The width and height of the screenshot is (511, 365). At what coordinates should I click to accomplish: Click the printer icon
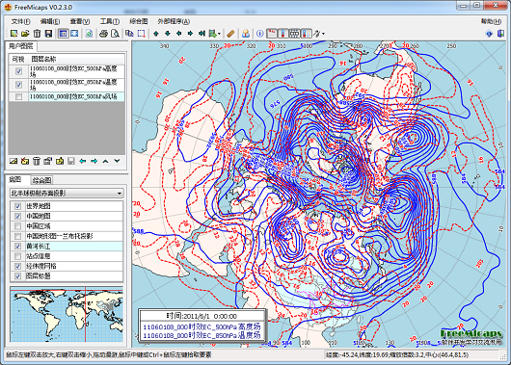click(x=103, y=34)
